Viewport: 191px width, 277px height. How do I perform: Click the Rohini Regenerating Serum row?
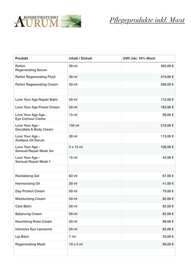(95, 68)
